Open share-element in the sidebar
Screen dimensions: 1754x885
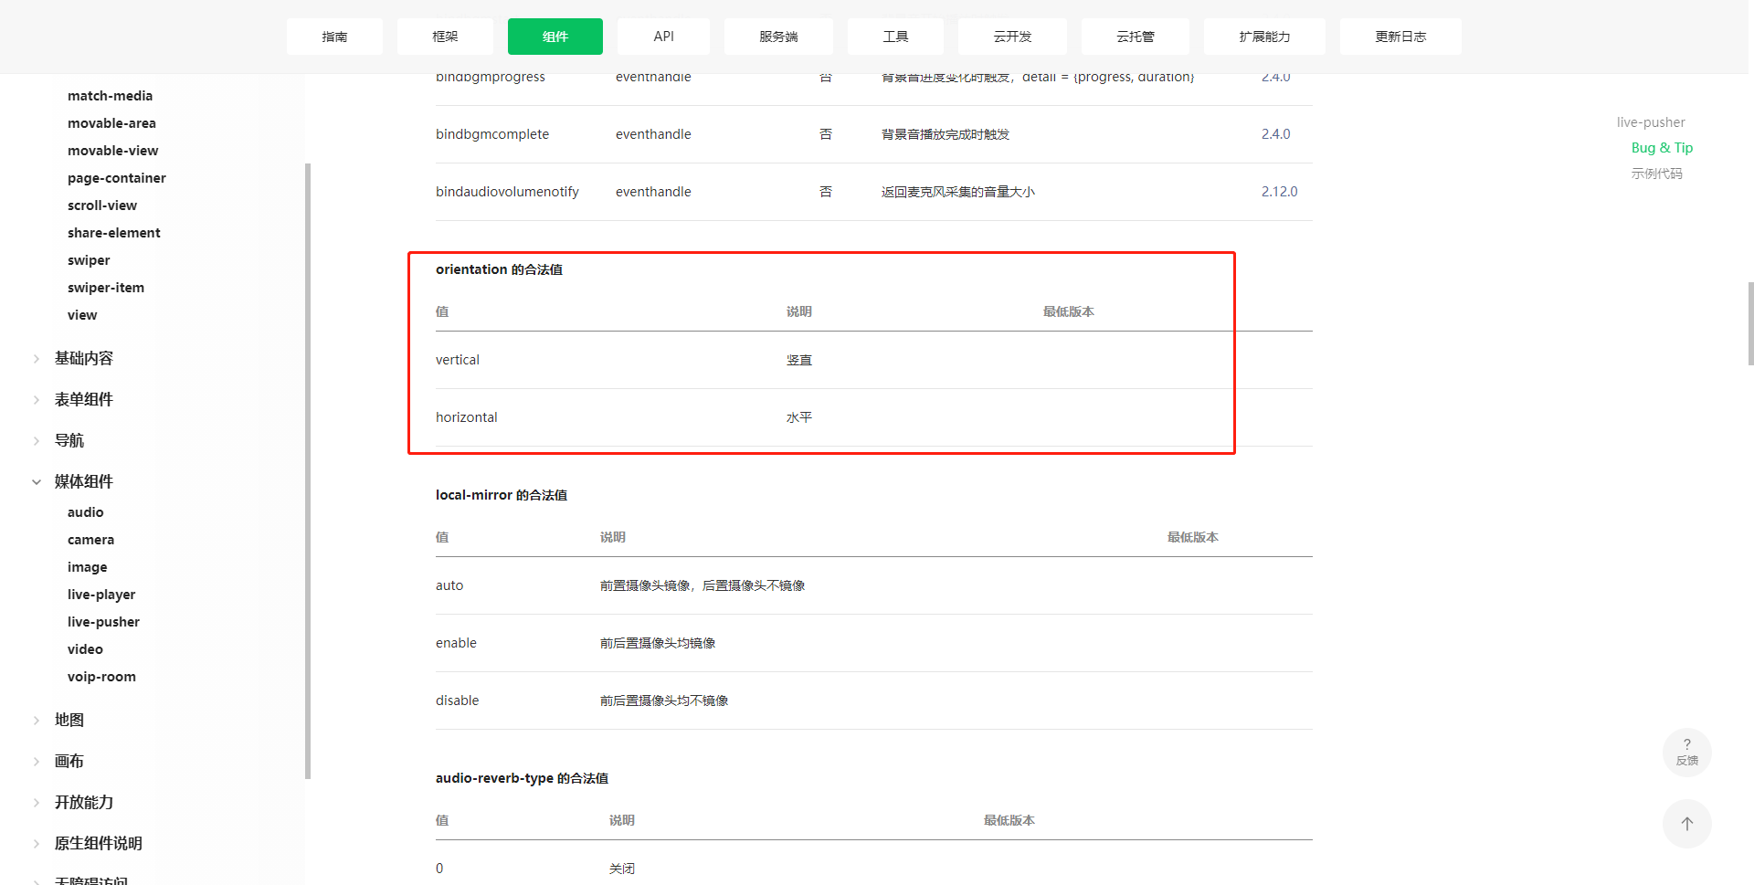point(113,233)
